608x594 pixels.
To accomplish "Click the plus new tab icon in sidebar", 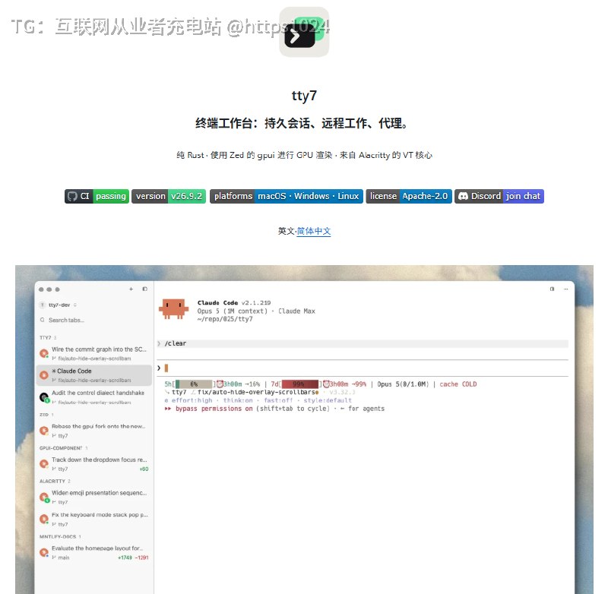I will [131, 289].
